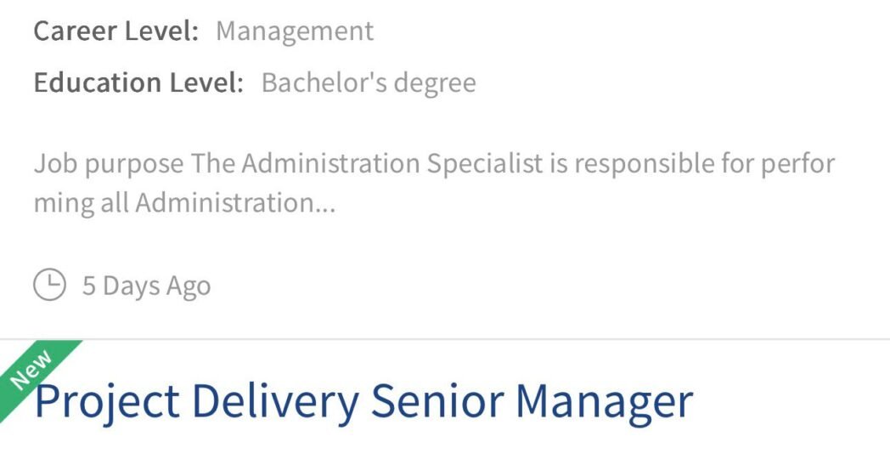Viewport: 890px width, 459px height.
Task: Click the Bachelor's degree value
Action: 369,82
